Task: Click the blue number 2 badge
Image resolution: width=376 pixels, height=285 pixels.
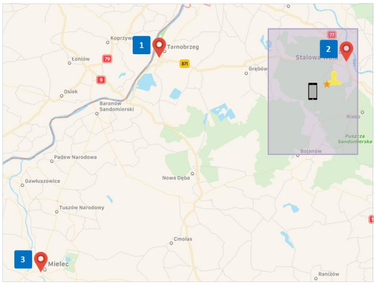Action: 328,49
